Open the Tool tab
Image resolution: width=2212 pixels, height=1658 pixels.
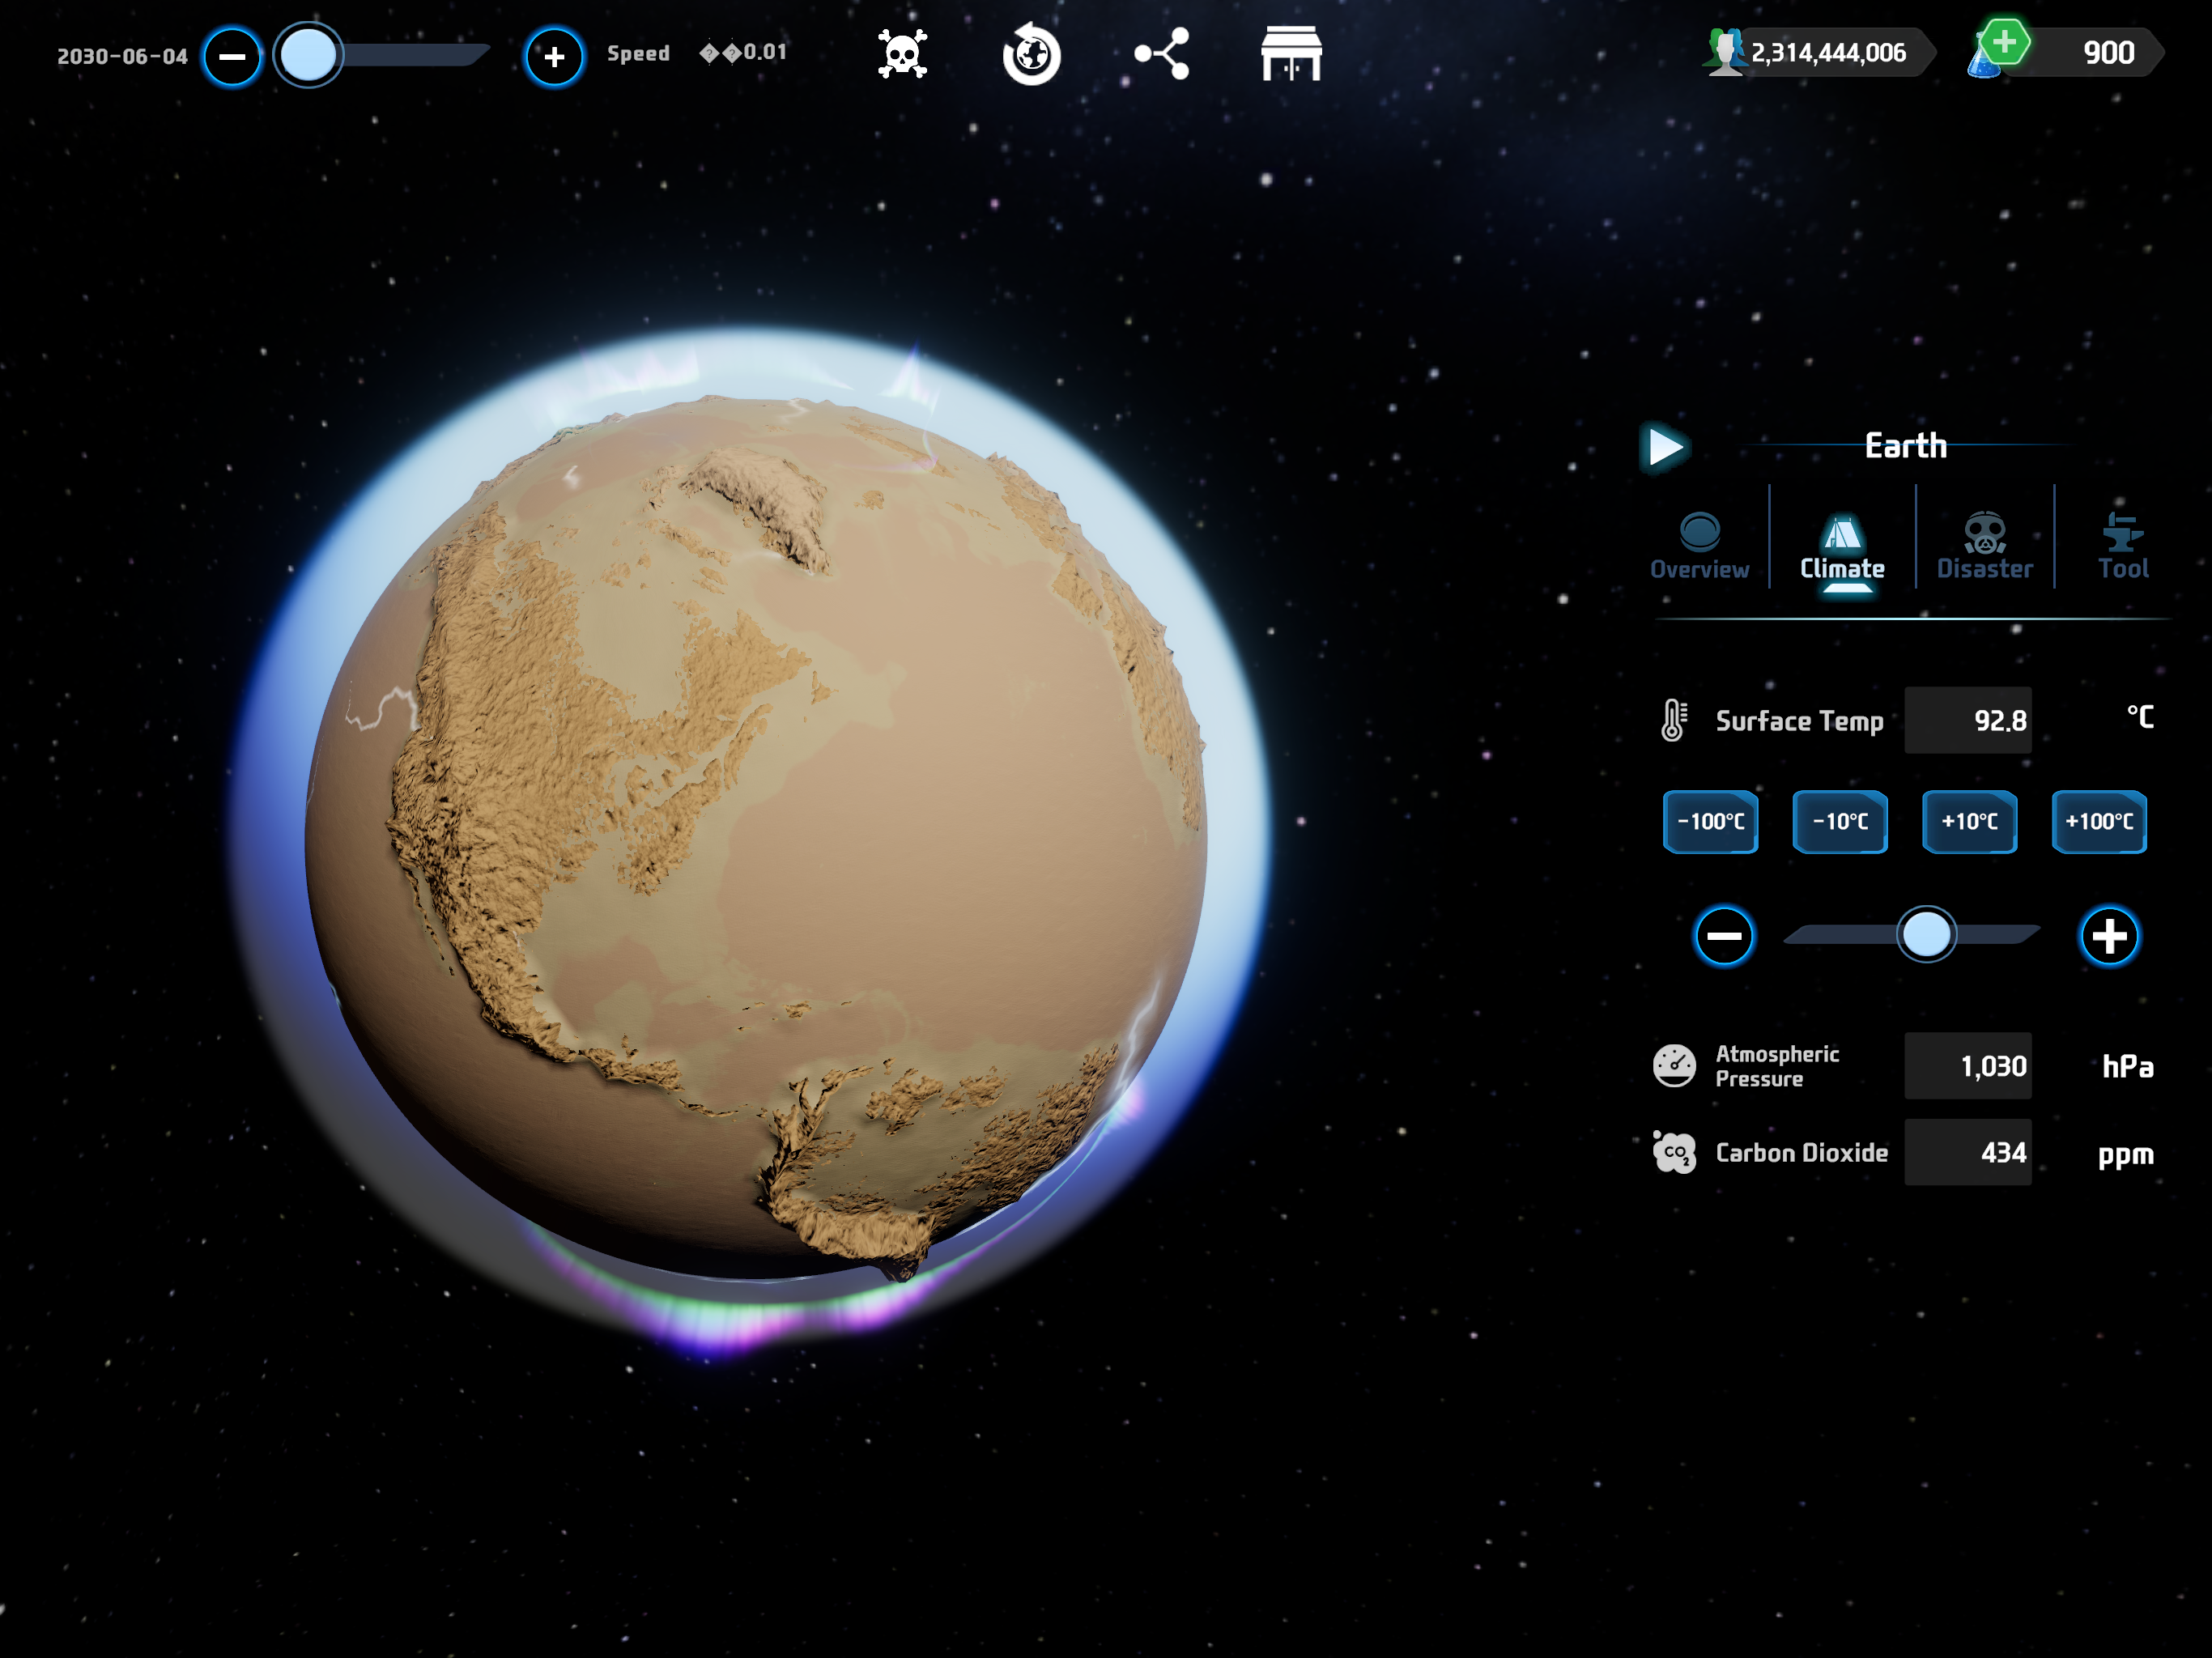(x=2122, y=545)
